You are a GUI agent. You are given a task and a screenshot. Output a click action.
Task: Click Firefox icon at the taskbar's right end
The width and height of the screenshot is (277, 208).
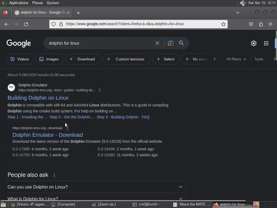(x=256, y=205)
